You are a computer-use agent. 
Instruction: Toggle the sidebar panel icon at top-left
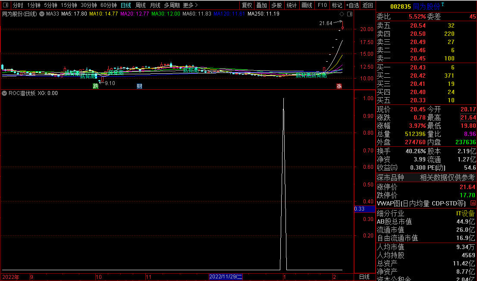click(6, 5)
